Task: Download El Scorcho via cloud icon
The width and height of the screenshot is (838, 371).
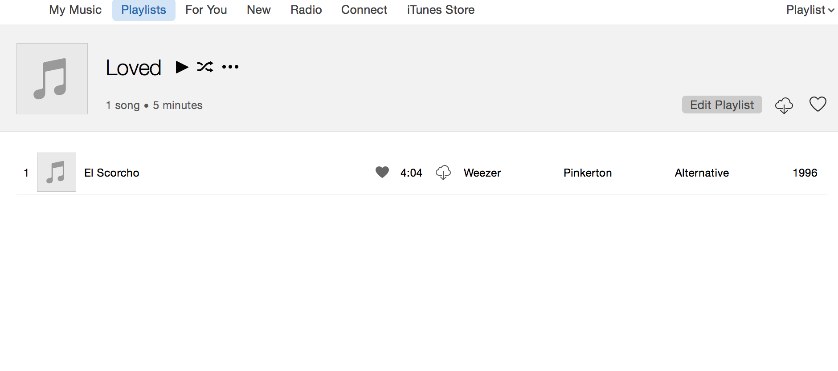Action: 443,173
